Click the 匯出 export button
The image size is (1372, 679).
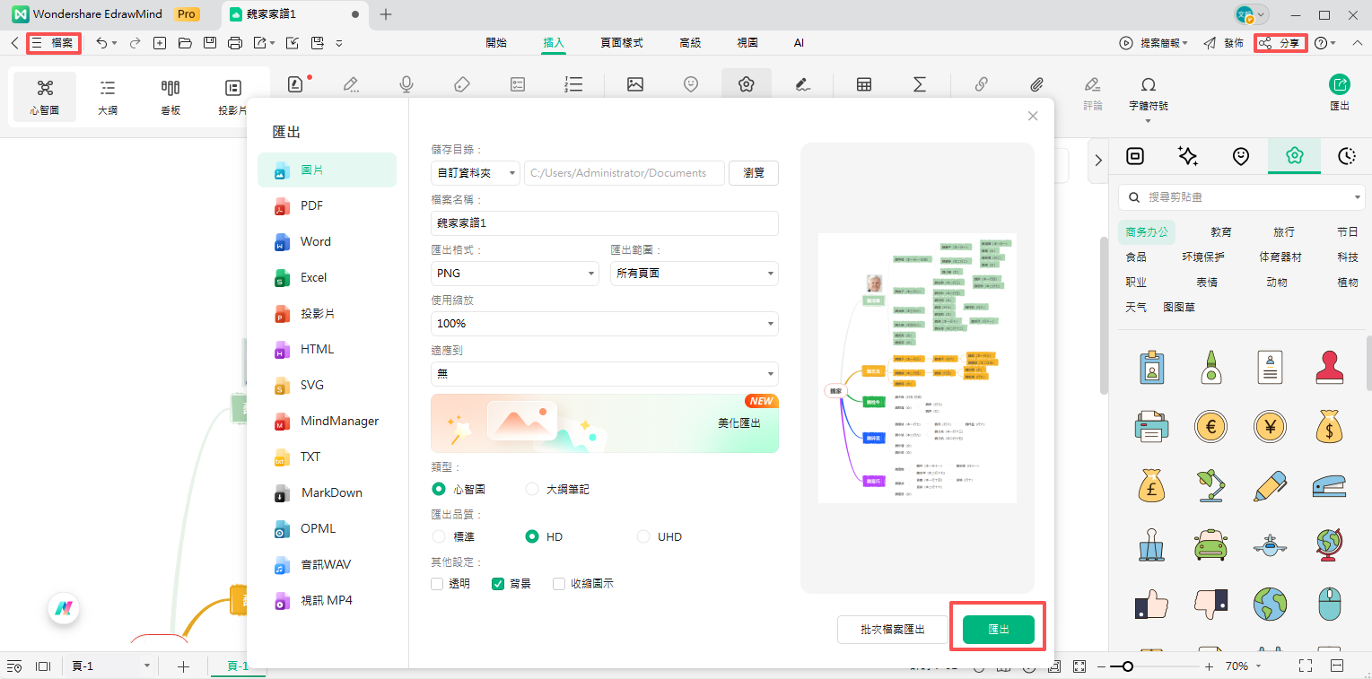[x=997, y=628]
